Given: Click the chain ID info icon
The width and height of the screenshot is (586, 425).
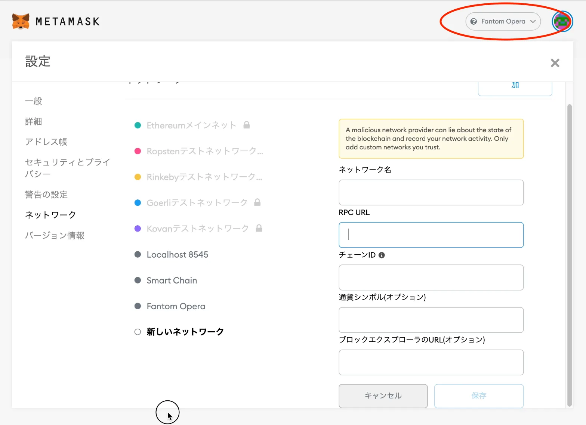Looking at the screenshot, I should click(x=382, y=255).
